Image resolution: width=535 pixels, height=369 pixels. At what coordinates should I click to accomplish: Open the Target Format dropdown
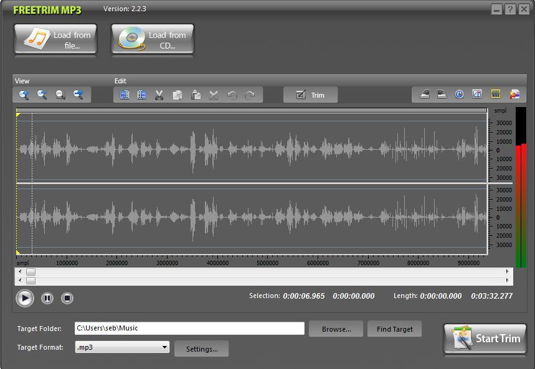pos(122,347)
